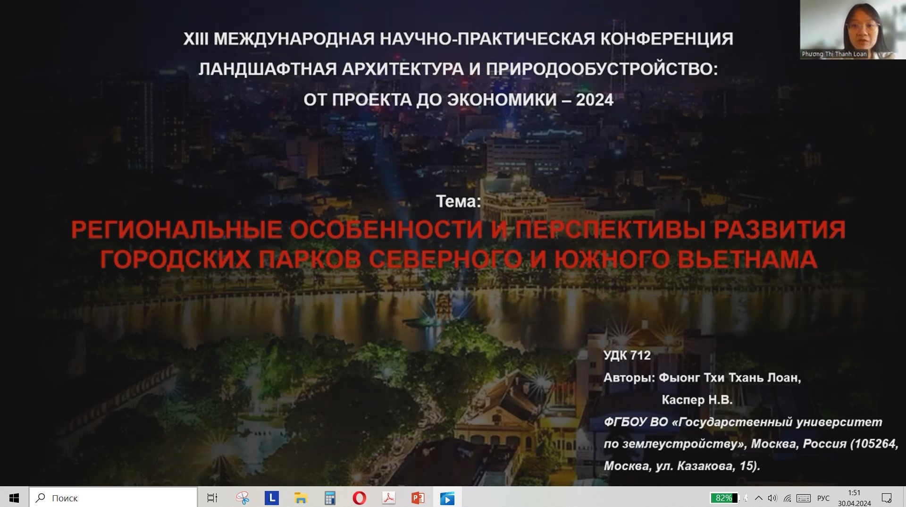Image resolution: width=906 pixels, height=507 pixels.
Task: Click the Тема: label
Action: pyautogui.click(x=458, y=202)
